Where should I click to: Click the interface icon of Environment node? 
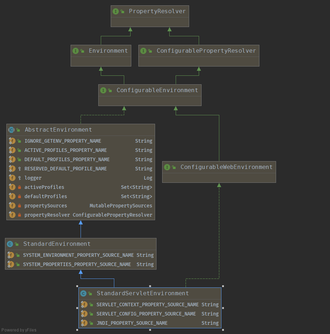pyautogui.click(x=75, y=51)
